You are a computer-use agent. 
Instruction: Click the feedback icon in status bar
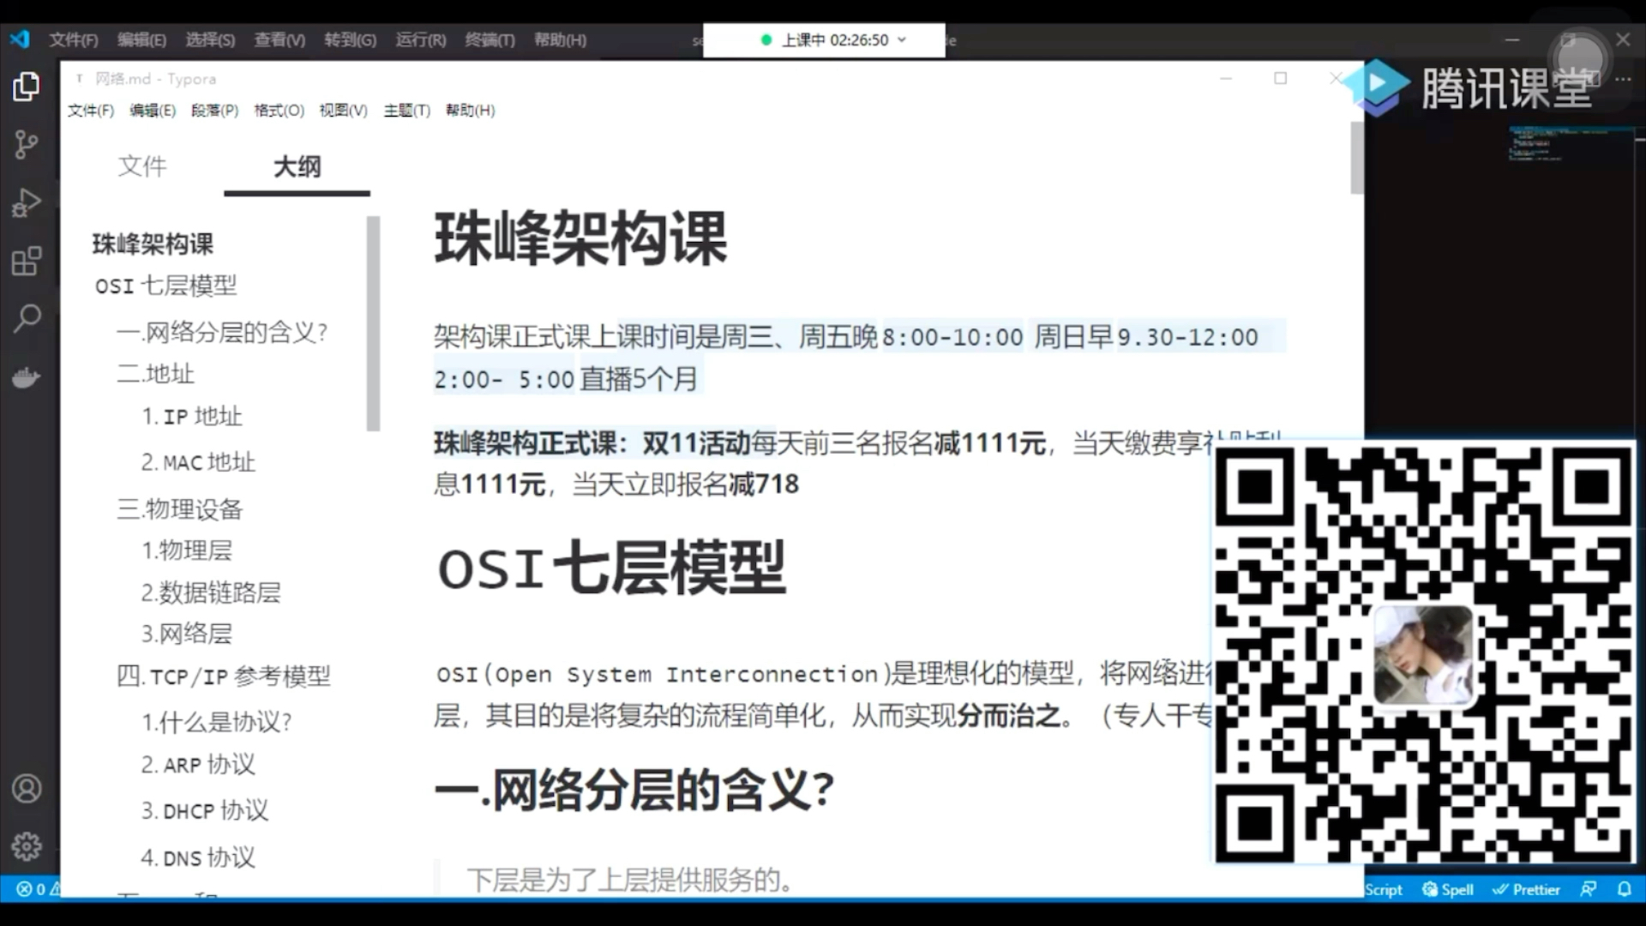click(1589, 889)
